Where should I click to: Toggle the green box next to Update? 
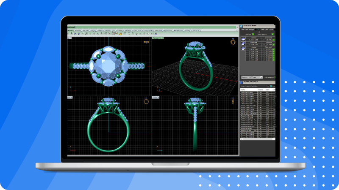pos(253,34)
